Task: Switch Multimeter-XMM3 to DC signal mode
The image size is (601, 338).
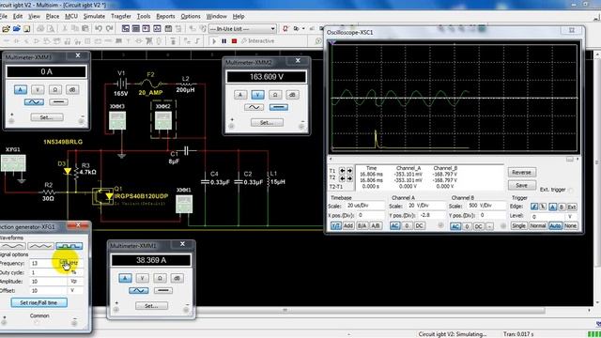Action: pos(58,102)
